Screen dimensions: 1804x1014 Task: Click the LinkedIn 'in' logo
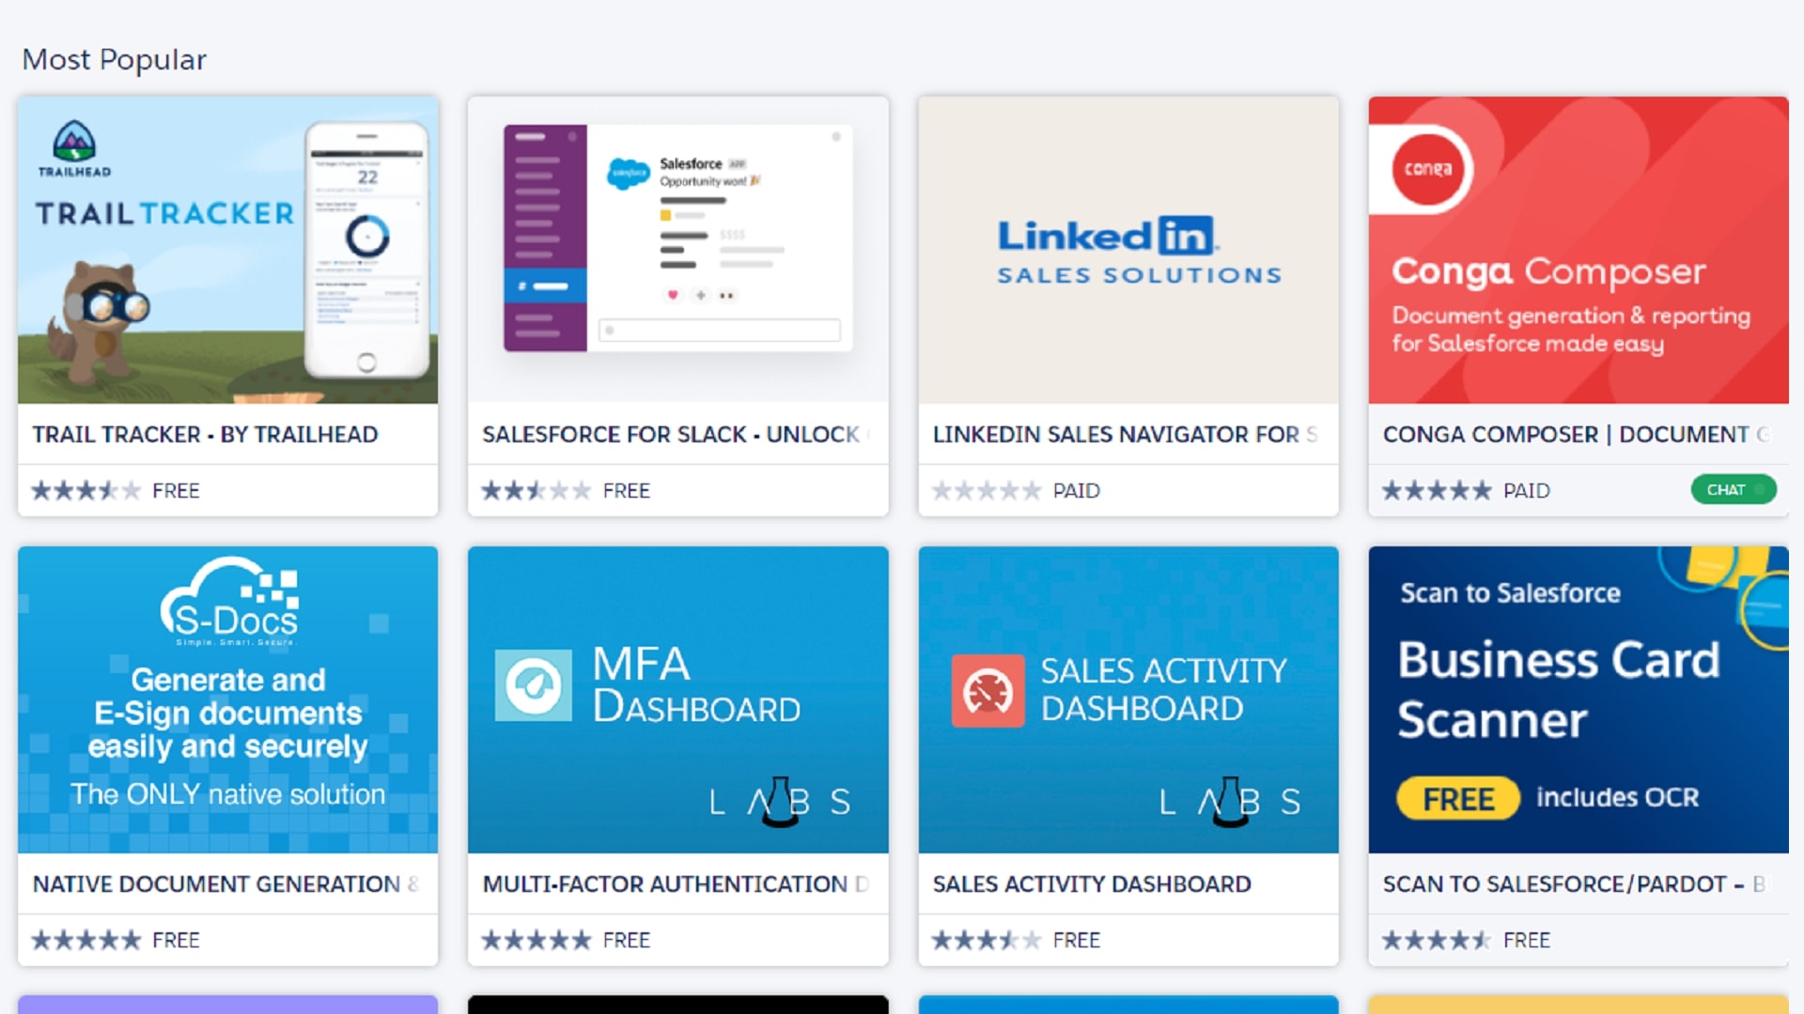[1186, 236]
